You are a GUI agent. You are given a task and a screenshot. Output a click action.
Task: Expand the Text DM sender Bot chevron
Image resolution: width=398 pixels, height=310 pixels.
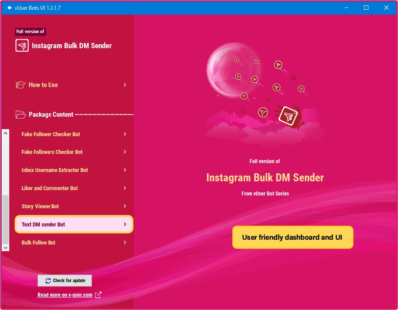coord(125,224)
